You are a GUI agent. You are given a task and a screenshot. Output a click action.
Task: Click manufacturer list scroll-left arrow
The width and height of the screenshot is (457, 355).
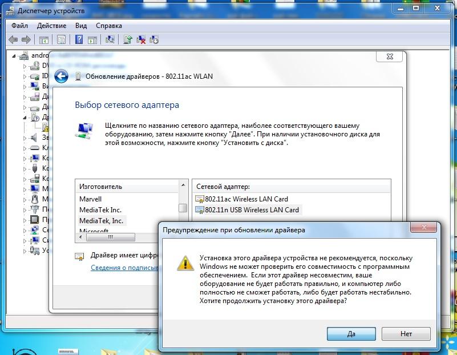tap(81, 237)
